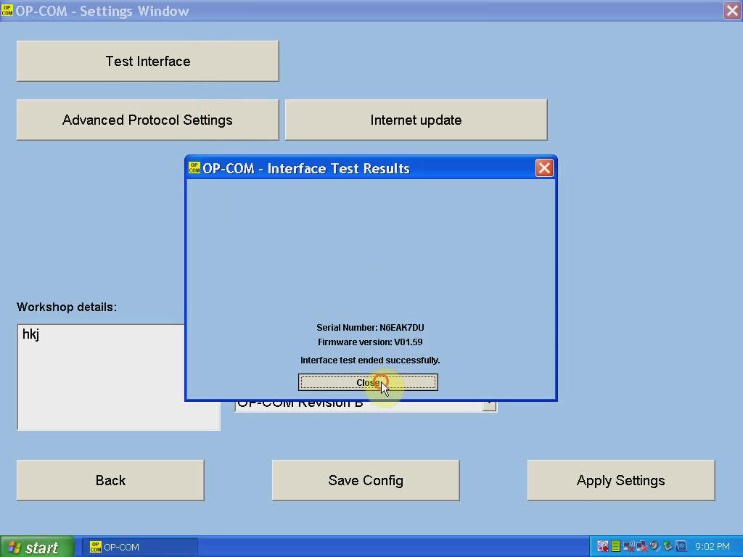The image size is (743, 557).
Task: Click the 'Interface test ended successfully.' message
Action: pyautogui.click(x=370, y=360)
